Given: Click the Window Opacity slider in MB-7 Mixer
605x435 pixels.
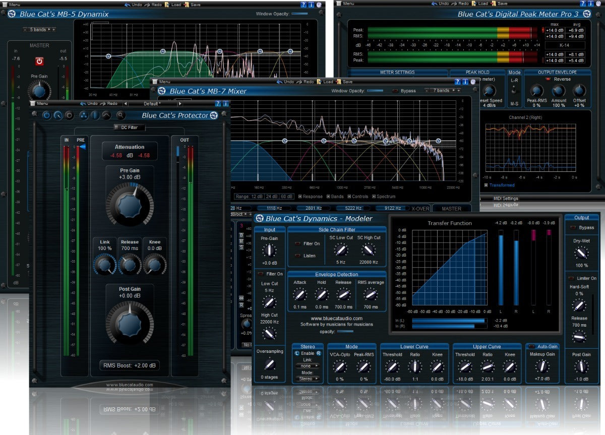Looking at the screenshot, I should [375, 91].
